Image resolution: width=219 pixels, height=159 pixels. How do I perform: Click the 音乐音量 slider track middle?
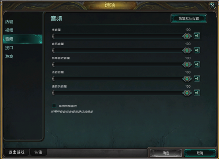(119, 50)
